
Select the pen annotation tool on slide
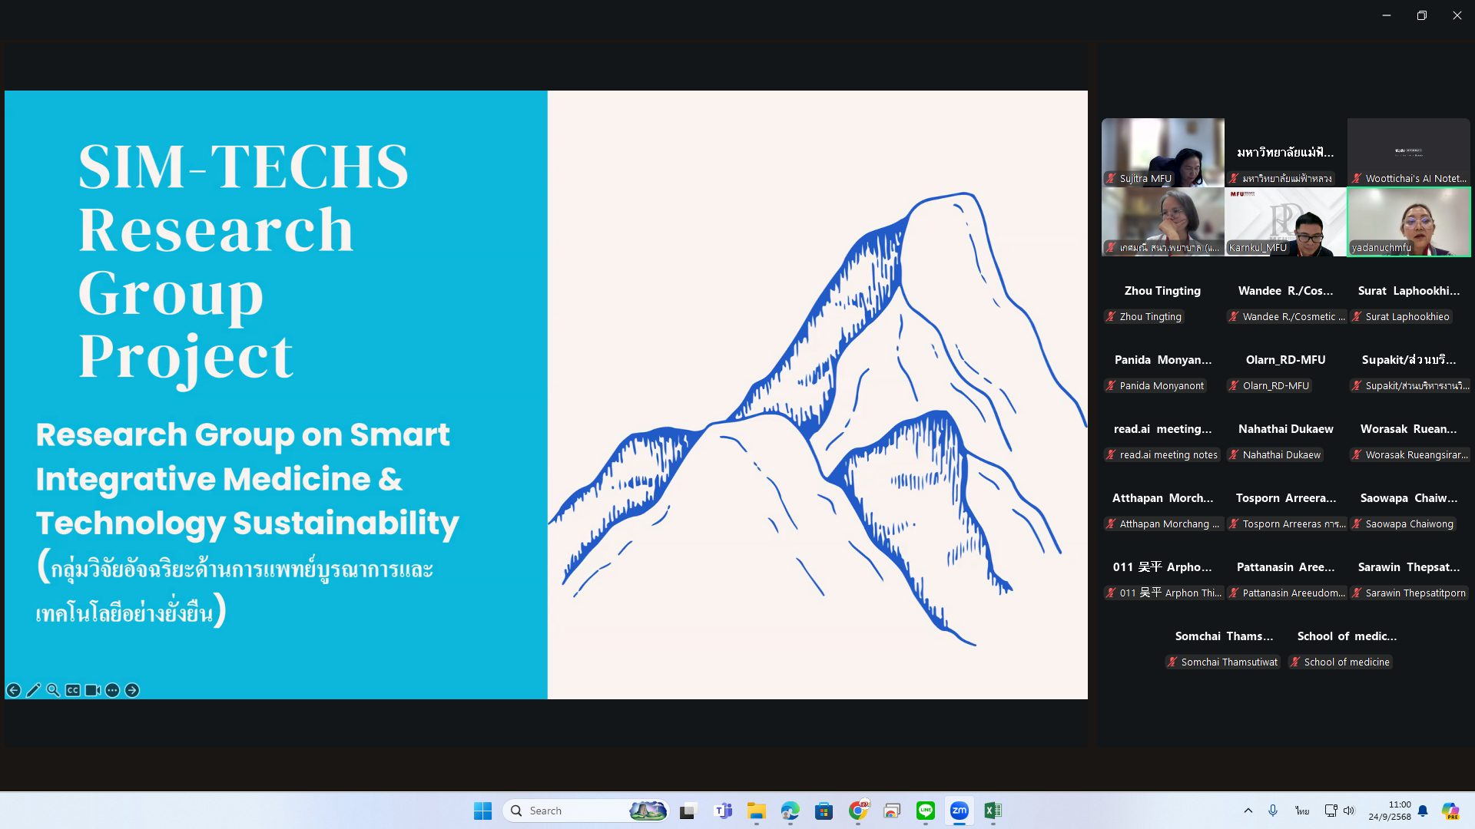pos(33,690)
